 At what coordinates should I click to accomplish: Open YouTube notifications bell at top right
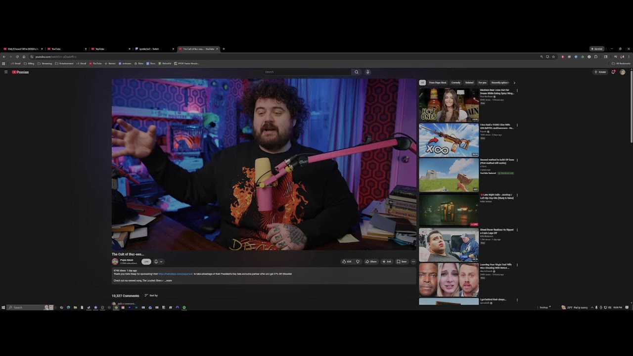(614, 72)
